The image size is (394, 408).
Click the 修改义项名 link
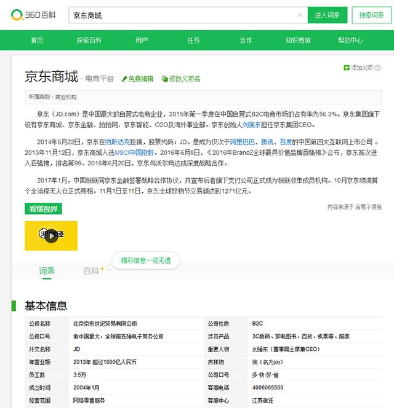[x=185, y=79]
